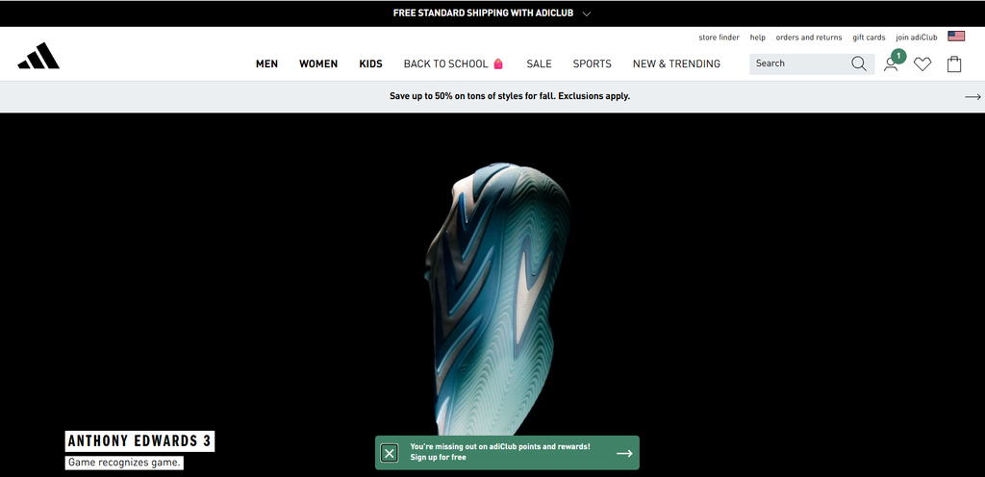Click the account notification badge 1
Image resolution: width=985 pixels, height=477 pixels.
coord(899,57)
